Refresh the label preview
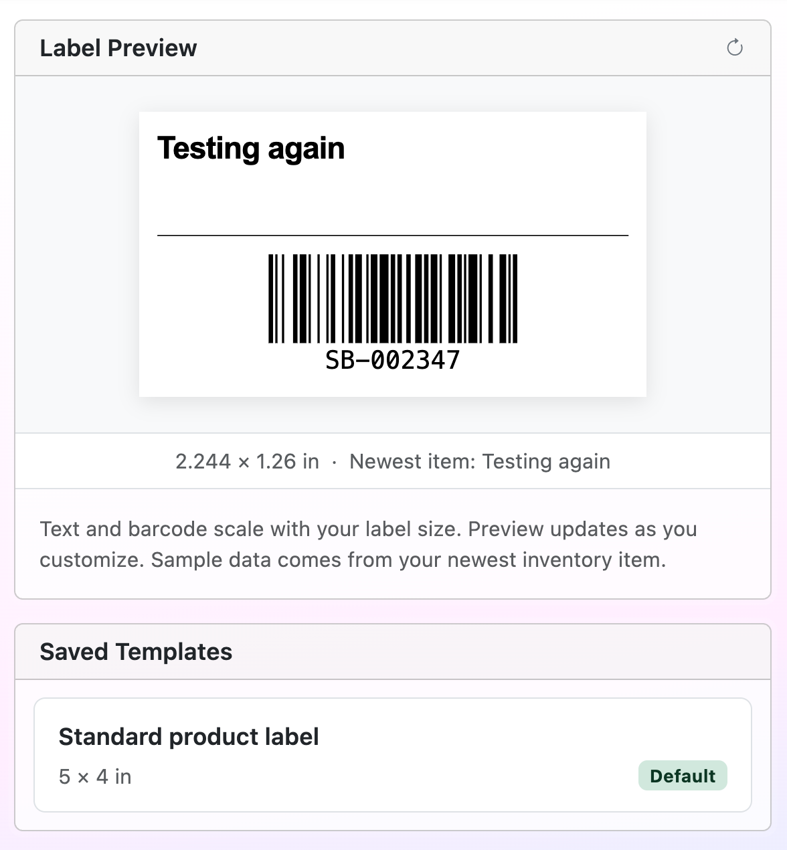787x850 pixels. (735, 48)
